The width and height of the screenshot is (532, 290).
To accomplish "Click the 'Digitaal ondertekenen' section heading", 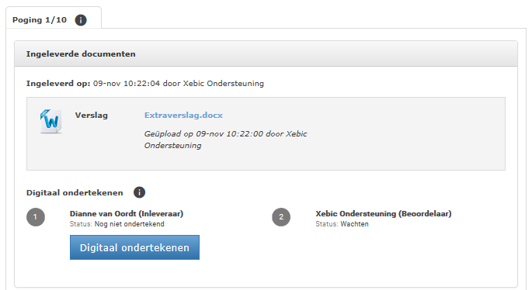I will click(75, 193).
